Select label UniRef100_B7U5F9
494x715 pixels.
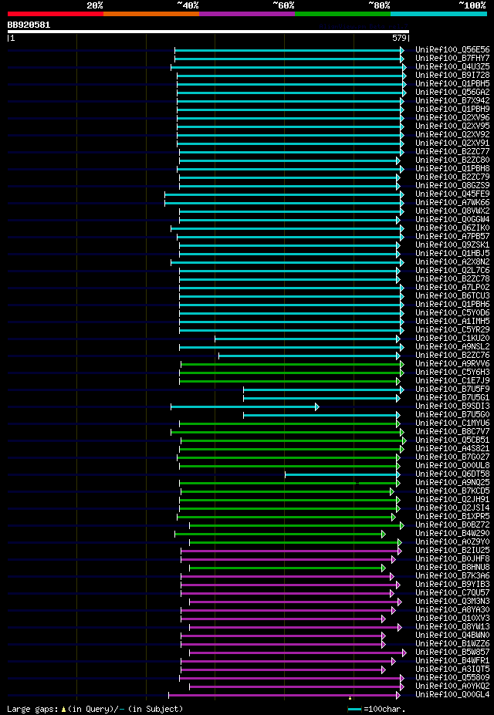tap(452, 390)
